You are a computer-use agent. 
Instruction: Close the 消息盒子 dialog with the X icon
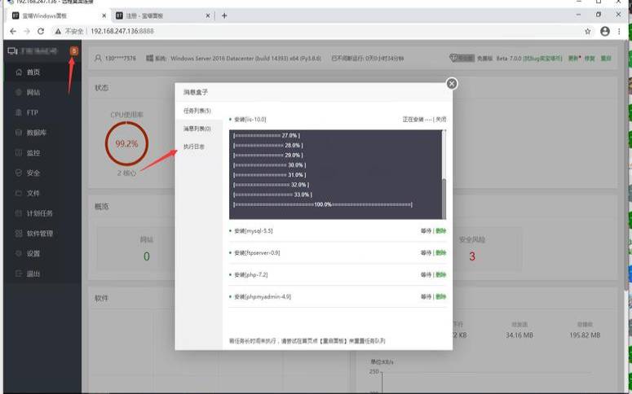[452, 84]
